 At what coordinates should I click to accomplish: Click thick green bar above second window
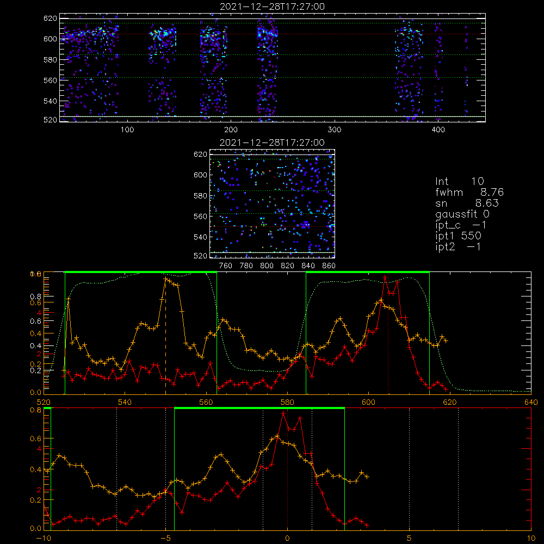(x=368, y=272)
